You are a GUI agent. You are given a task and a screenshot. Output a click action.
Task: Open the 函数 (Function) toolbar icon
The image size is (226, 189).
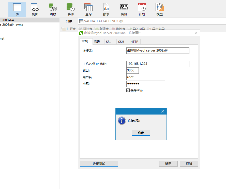point(53,9)
